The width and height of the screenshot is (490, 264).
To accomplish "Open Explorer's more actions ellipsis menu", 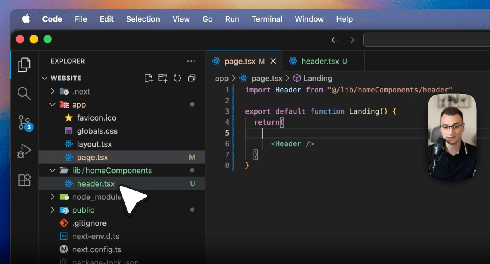I will coord(191,61).
